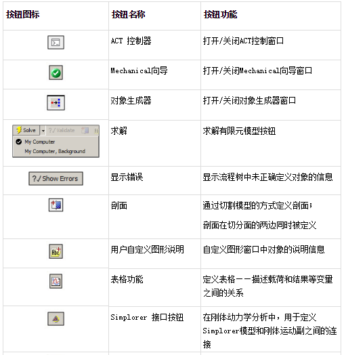Select the ACT 控制器 name cell
Viewport: 346px width, 355px height.
point(131,41)
